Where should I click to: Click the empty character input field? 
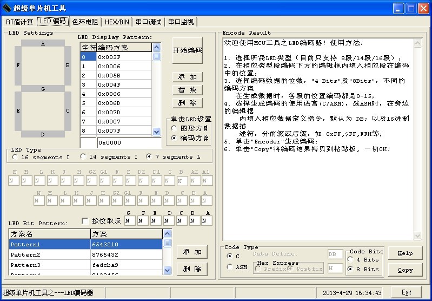[x=88, y=142]
